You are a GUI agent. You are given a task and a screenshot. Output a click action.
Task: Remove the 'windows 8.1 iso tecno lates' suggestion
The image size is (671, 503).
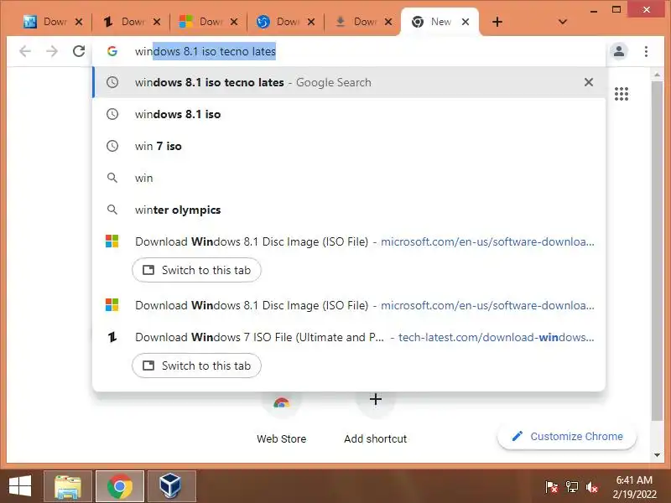[589, 82]
